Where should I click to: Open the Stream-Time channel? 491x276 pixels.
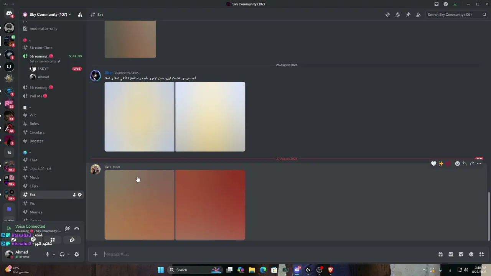coord(52,48)
